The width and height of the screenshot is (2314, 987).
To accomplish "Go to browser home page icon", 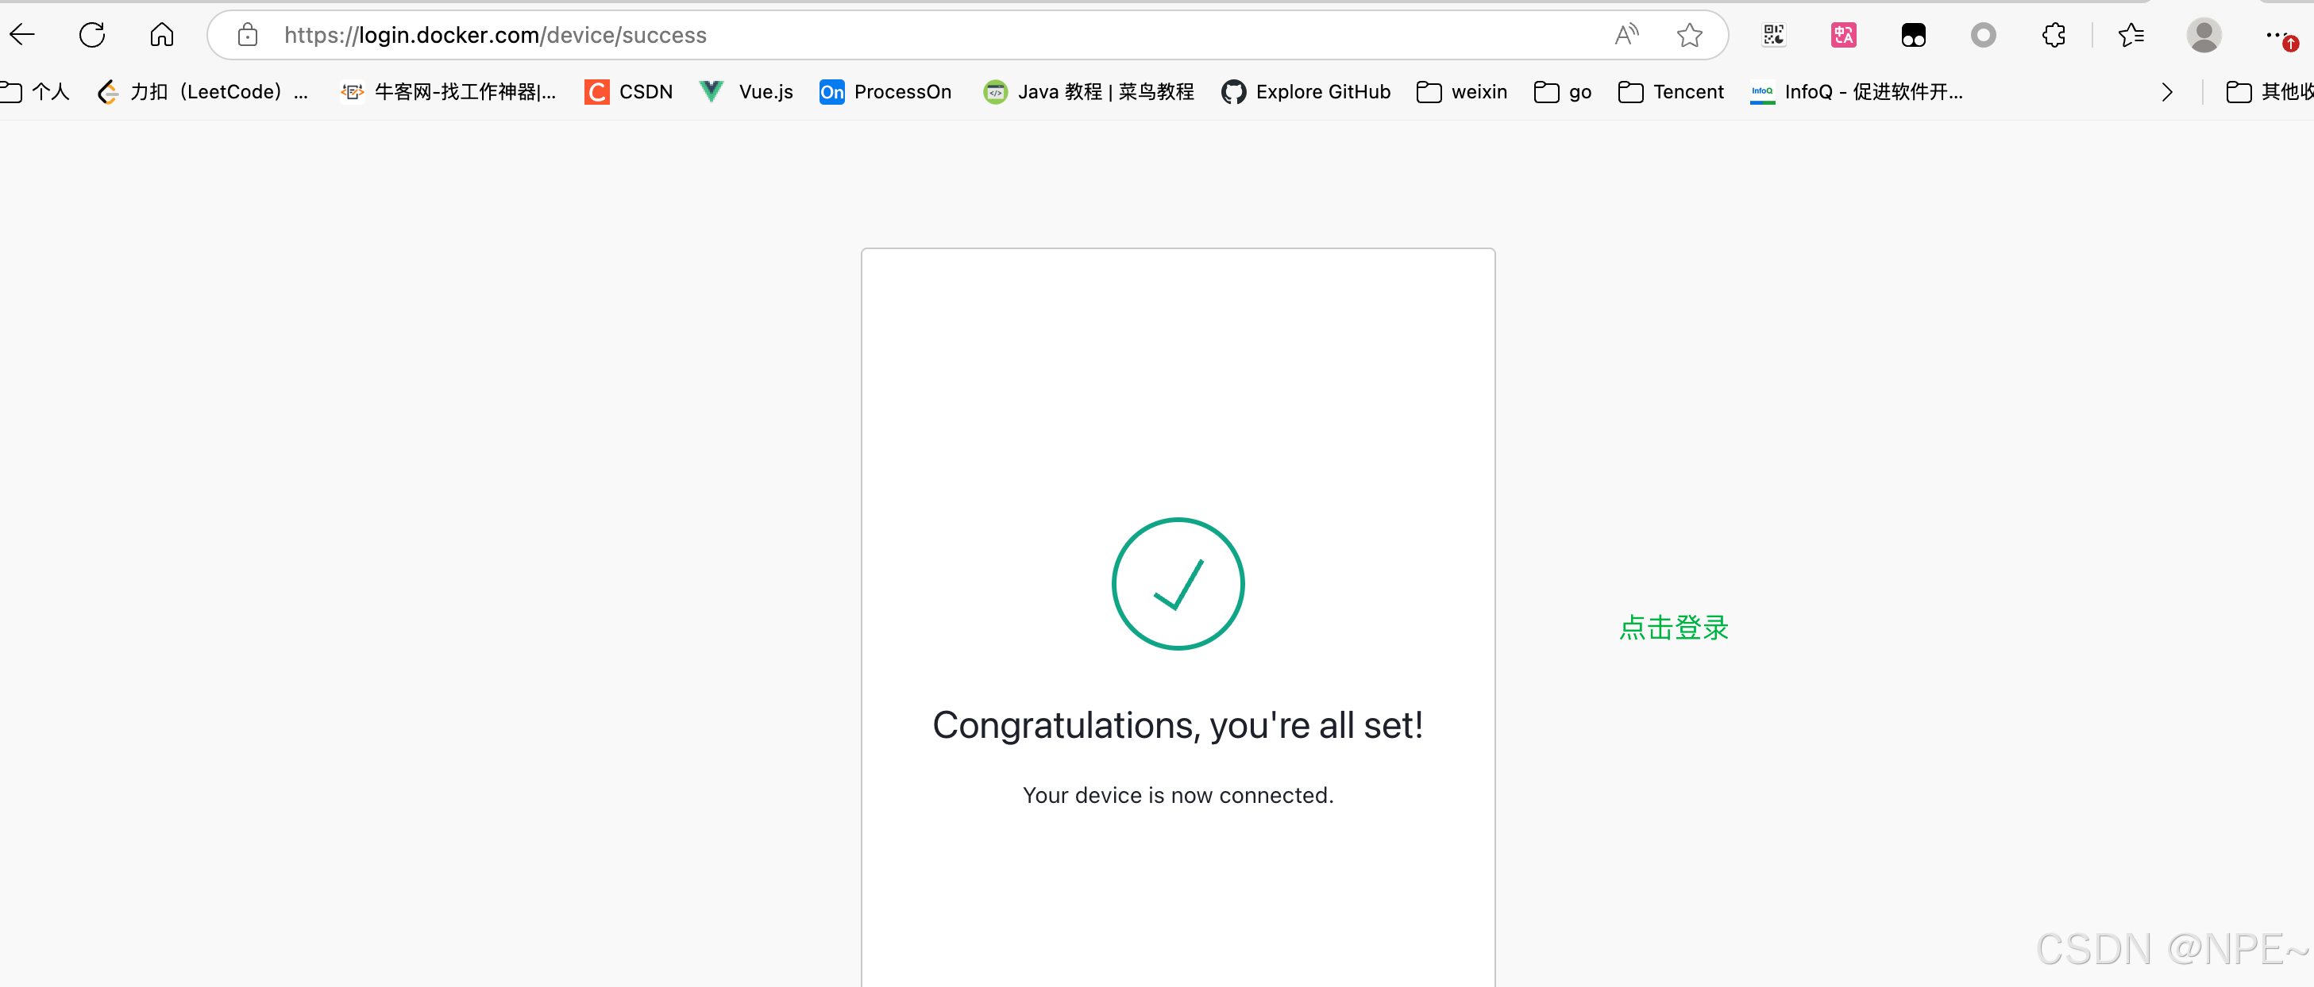I will (x=162, y=35).
